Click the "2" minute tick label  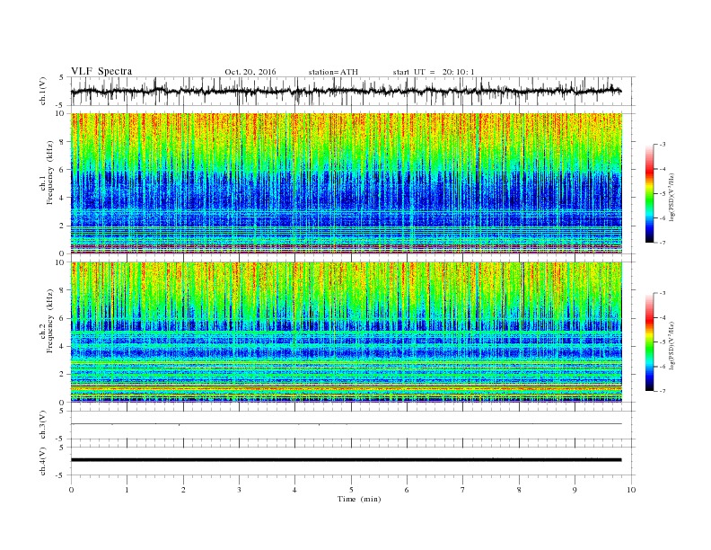point(183,490)
